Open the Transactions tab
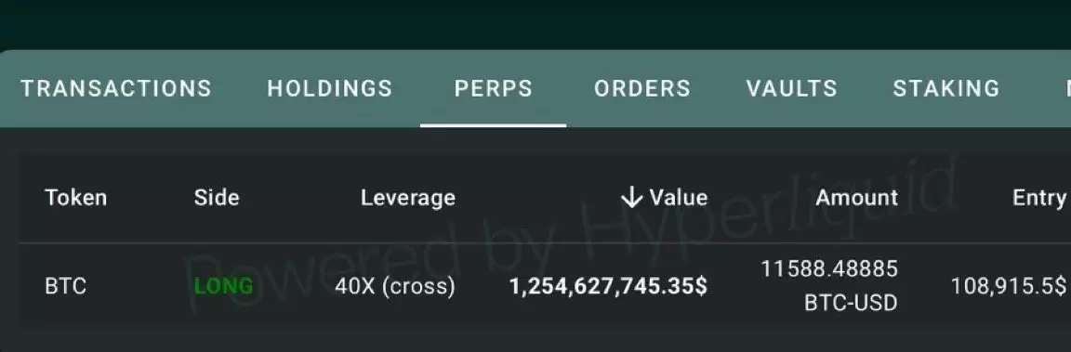The width and height of the screenshot is (1071, 352). pyautogui.click(x=116, y=88)
